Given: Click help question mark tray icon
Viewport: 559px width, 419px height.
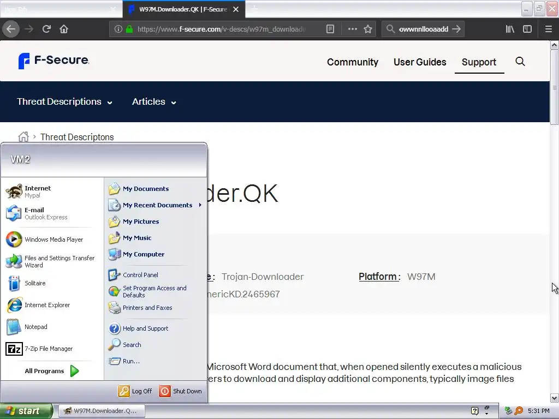Looking at the screenshot, I should coord(474,411).
